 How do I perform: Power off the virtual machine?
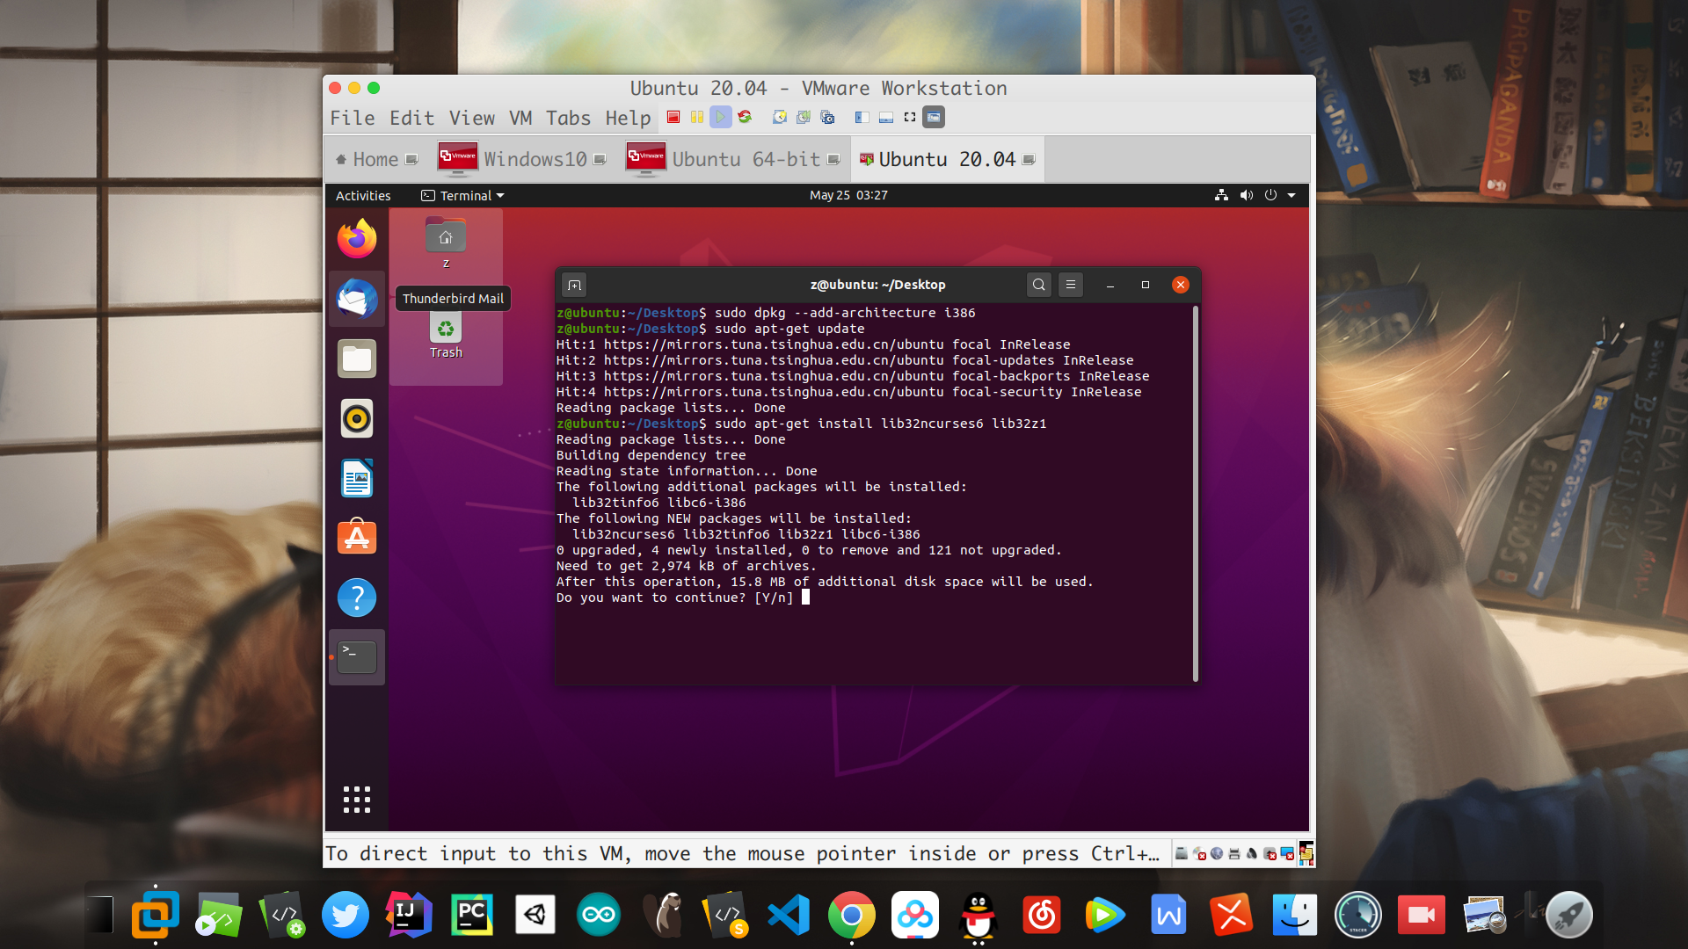click(x=673, y=117)
